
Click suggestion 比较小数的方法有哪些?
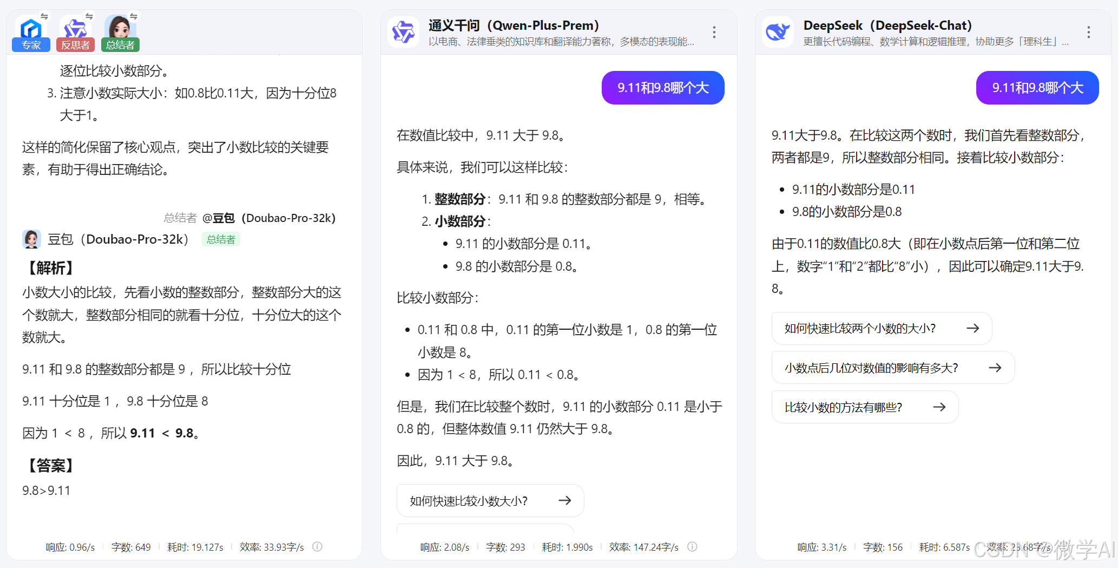click(x=865, y=407)
